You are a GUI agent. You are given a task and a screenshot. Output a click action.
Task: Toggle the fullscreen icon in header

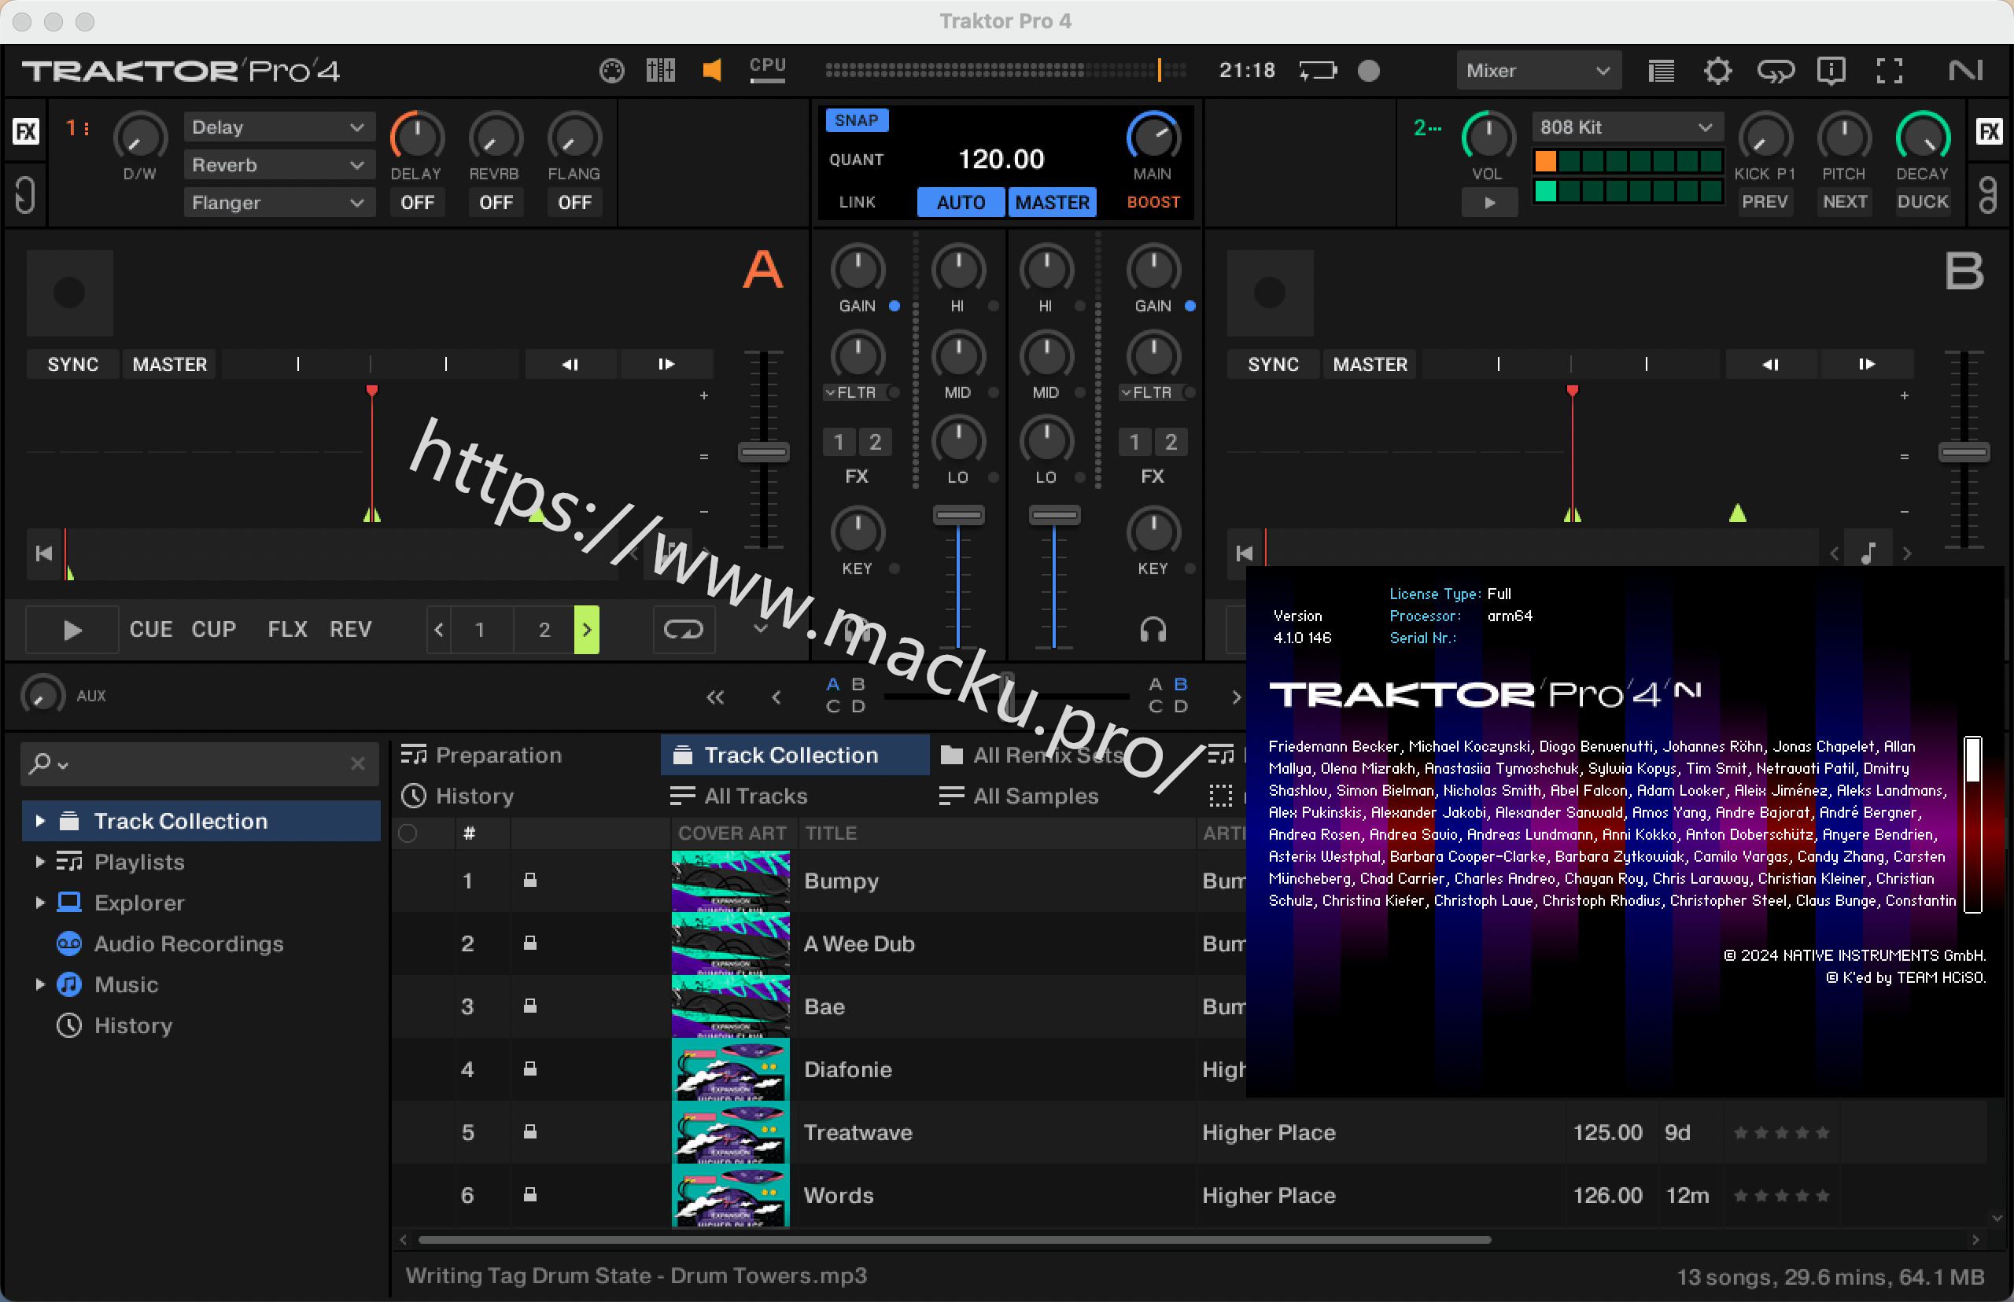click(1889, 71)
